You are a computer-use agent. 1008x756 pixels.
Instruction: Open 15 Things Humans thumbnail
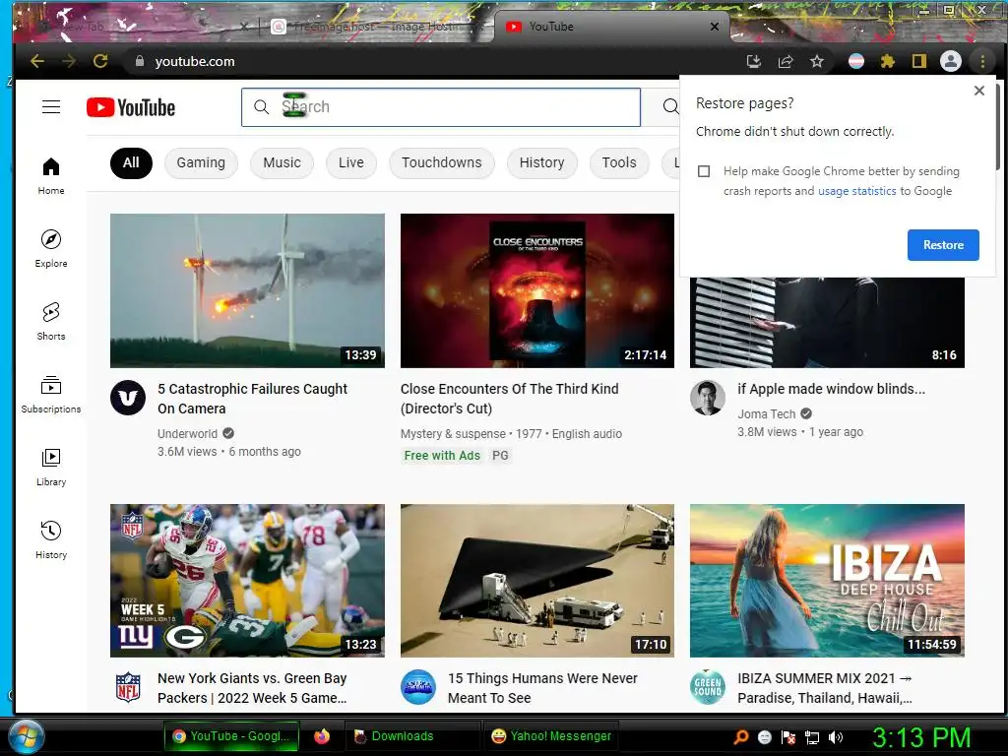click(537, 581)
